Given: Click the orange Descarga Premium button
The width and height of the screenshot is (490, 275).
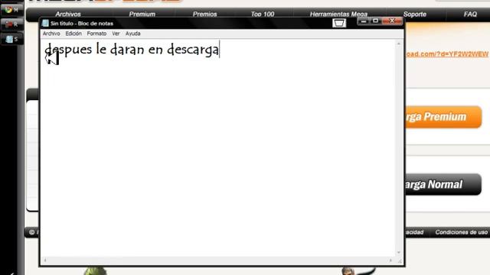Looking at the screenshot, I should point(443,117).
